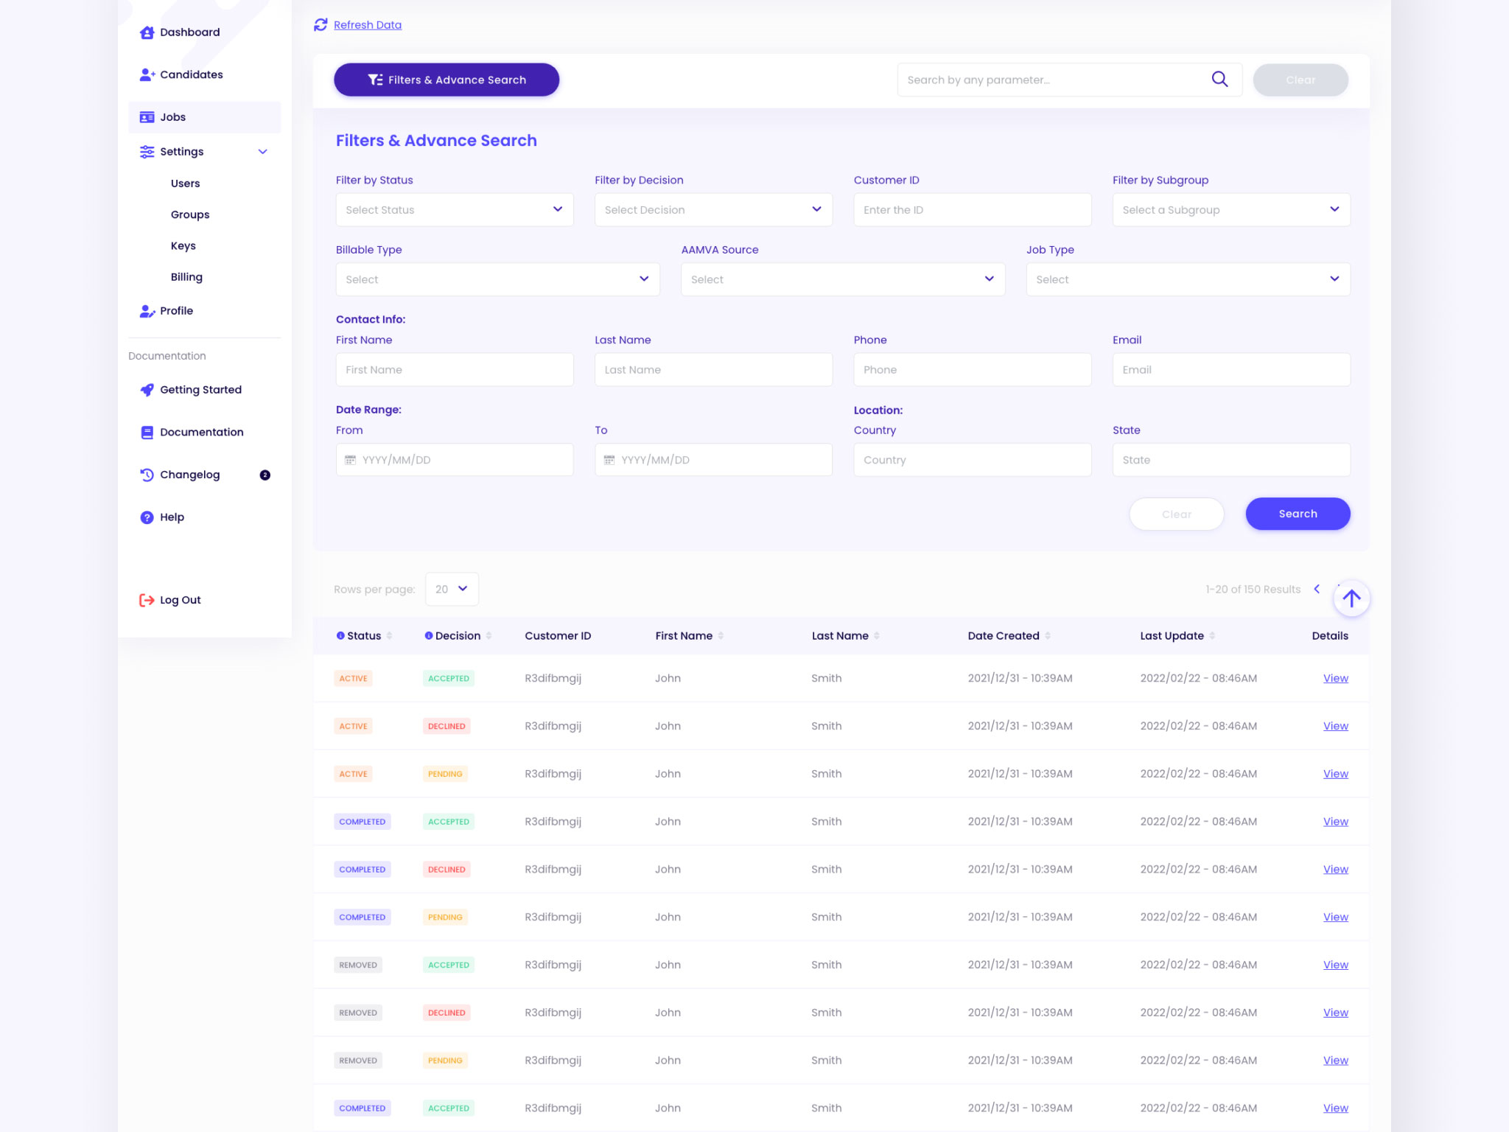
Task: View details for first Active Accepted record
Action: (x=1334, y=678)
